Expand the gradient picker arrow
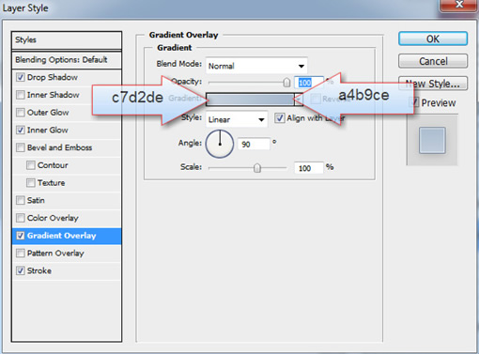479x354 pixels. pyautogui.click(x=299, y=100)
